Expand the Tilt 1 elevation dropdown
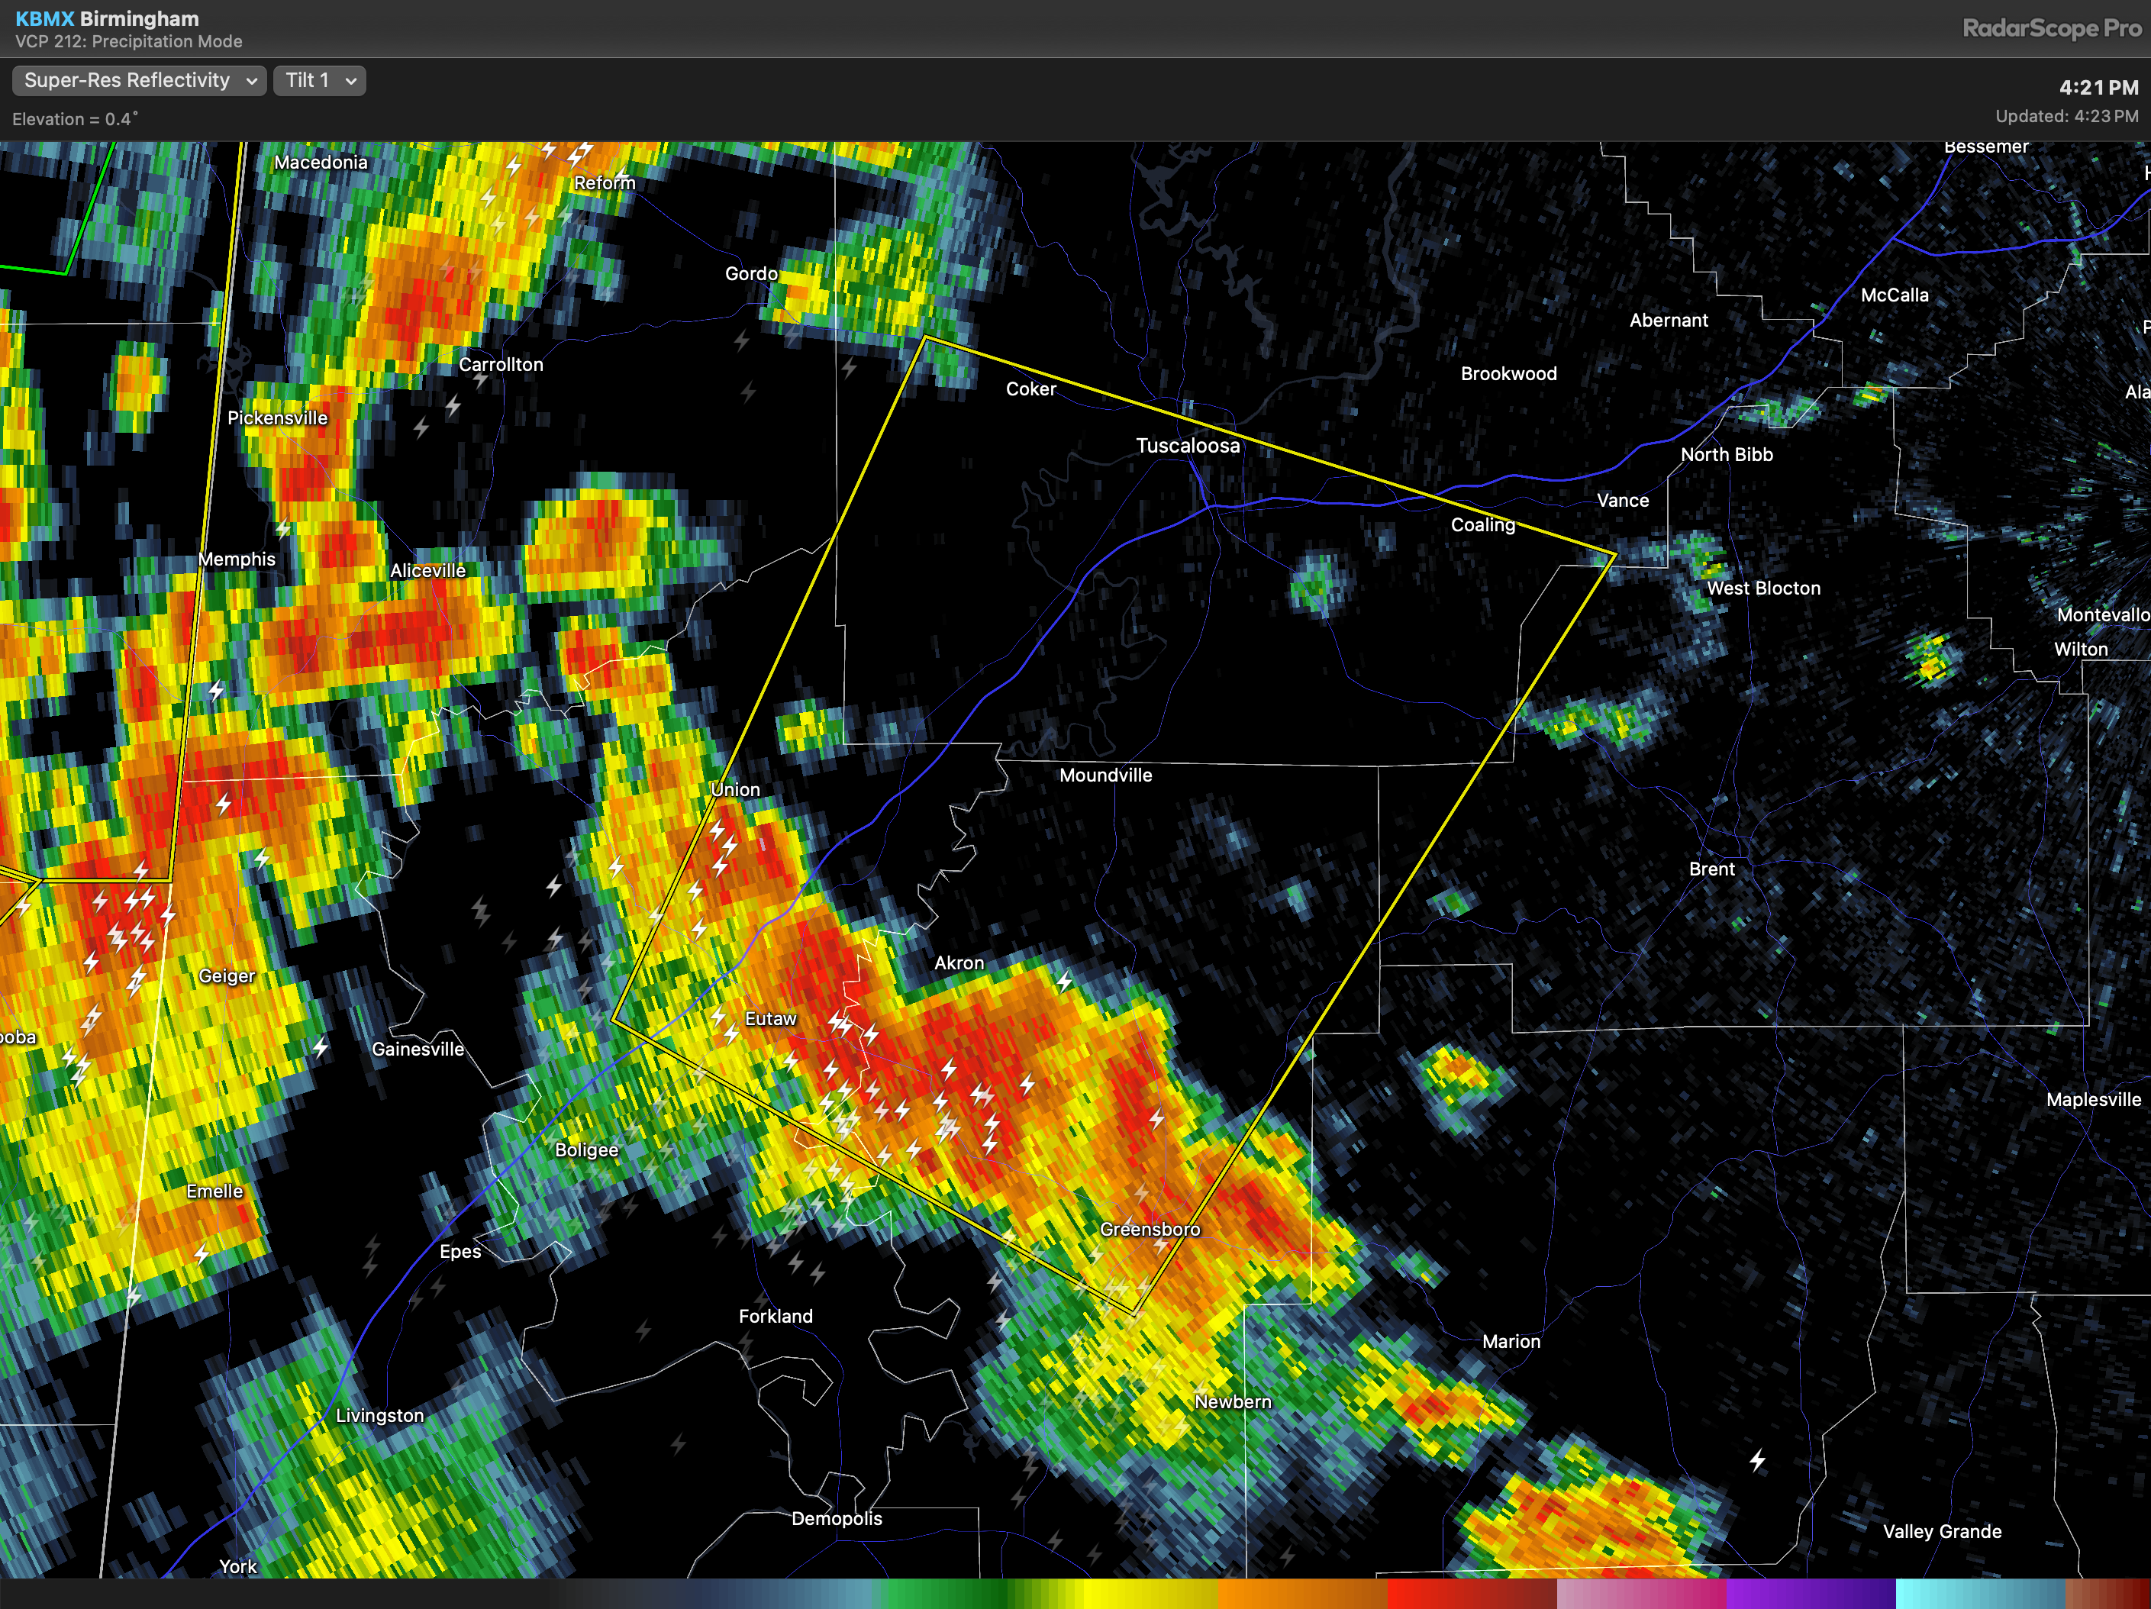 tap(320, 81)
